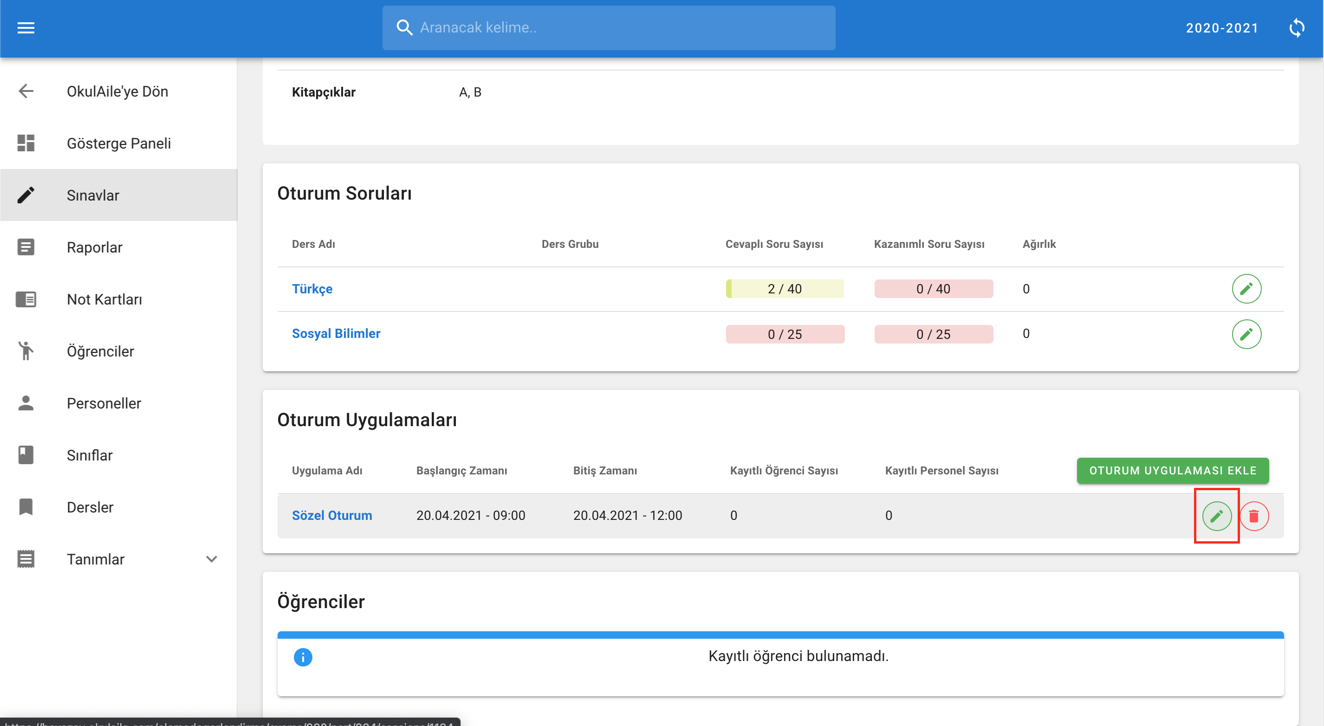Click the Gösterge Paneli dashboard icon
This screenshot has width=1324, height=726.
click(26, 143)
